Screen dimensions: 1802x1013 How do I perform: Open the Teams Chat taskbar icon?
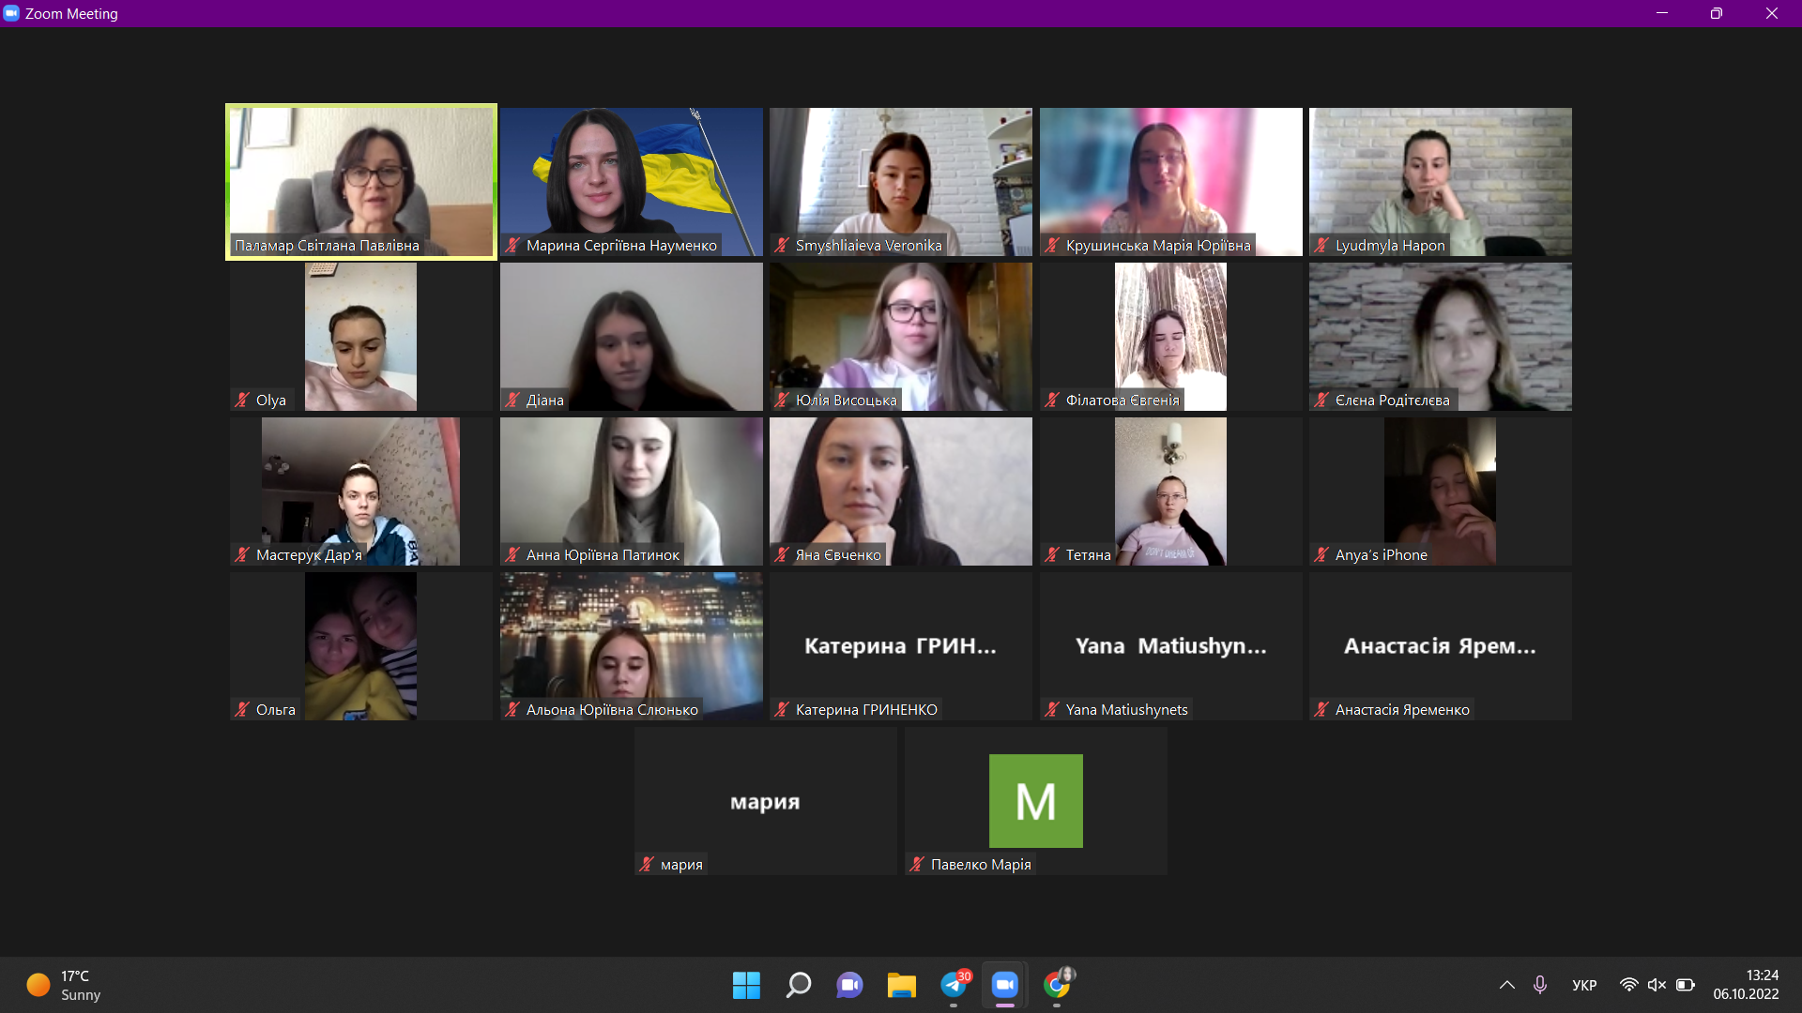click(850, 985)
